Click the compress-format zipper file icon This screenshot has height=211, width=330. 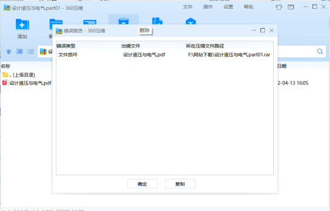pos(157,21)
